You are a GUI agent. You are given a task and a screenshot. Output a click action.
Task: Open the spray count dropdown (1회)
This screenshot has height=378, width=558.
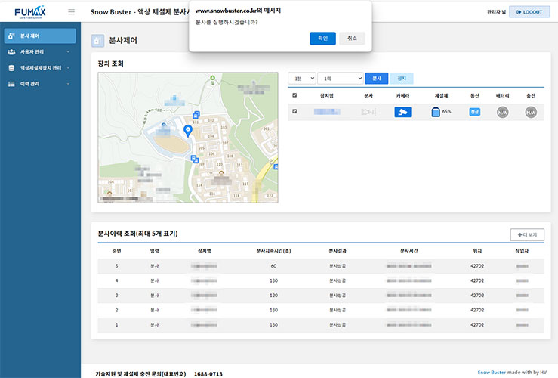click(340, 78)
